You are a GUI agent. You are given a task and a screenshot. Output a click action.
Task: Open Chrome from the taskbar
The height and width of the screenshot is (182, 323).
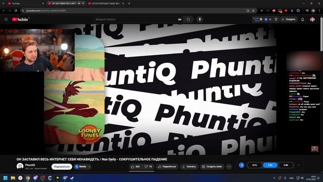tap(28, 178)
